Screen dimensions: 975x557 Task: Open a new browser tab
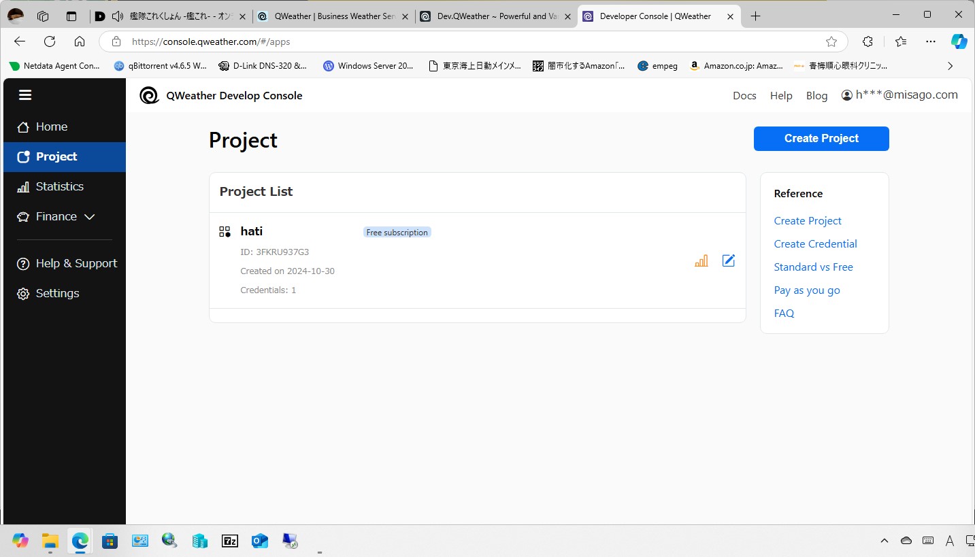point(755,16)
